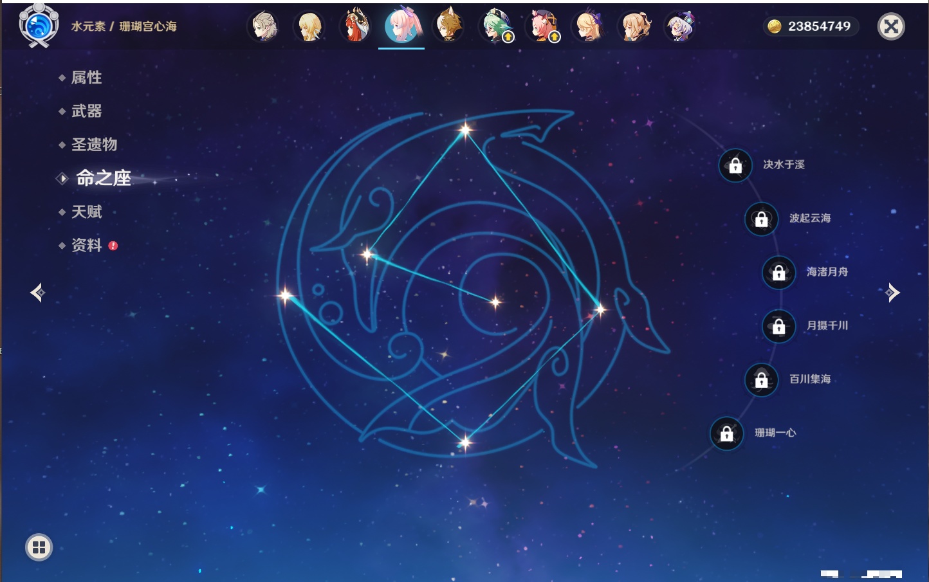Go to next character with right arrow

pyautogui.click(x=892, y=293)
